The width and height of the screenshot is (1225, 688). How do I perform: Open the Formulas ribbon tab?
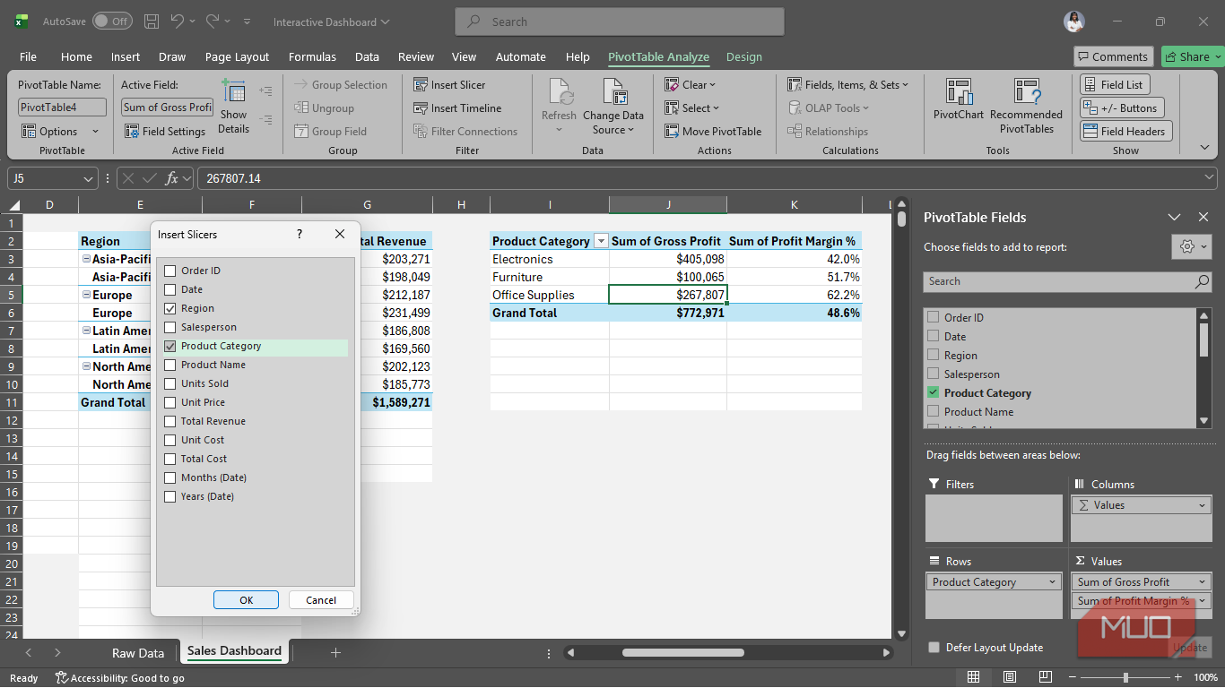(x=312, y=56)
